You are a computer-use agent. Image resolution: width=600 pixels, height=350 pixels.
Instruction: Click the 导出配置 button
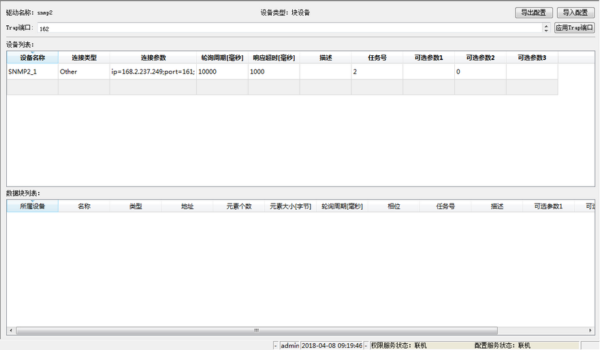coord(534,12)
